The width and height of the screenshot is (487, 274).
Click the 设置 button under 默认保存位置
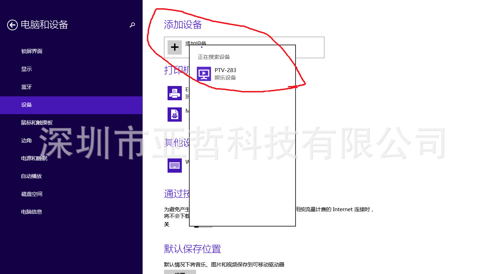coord(180,272)
